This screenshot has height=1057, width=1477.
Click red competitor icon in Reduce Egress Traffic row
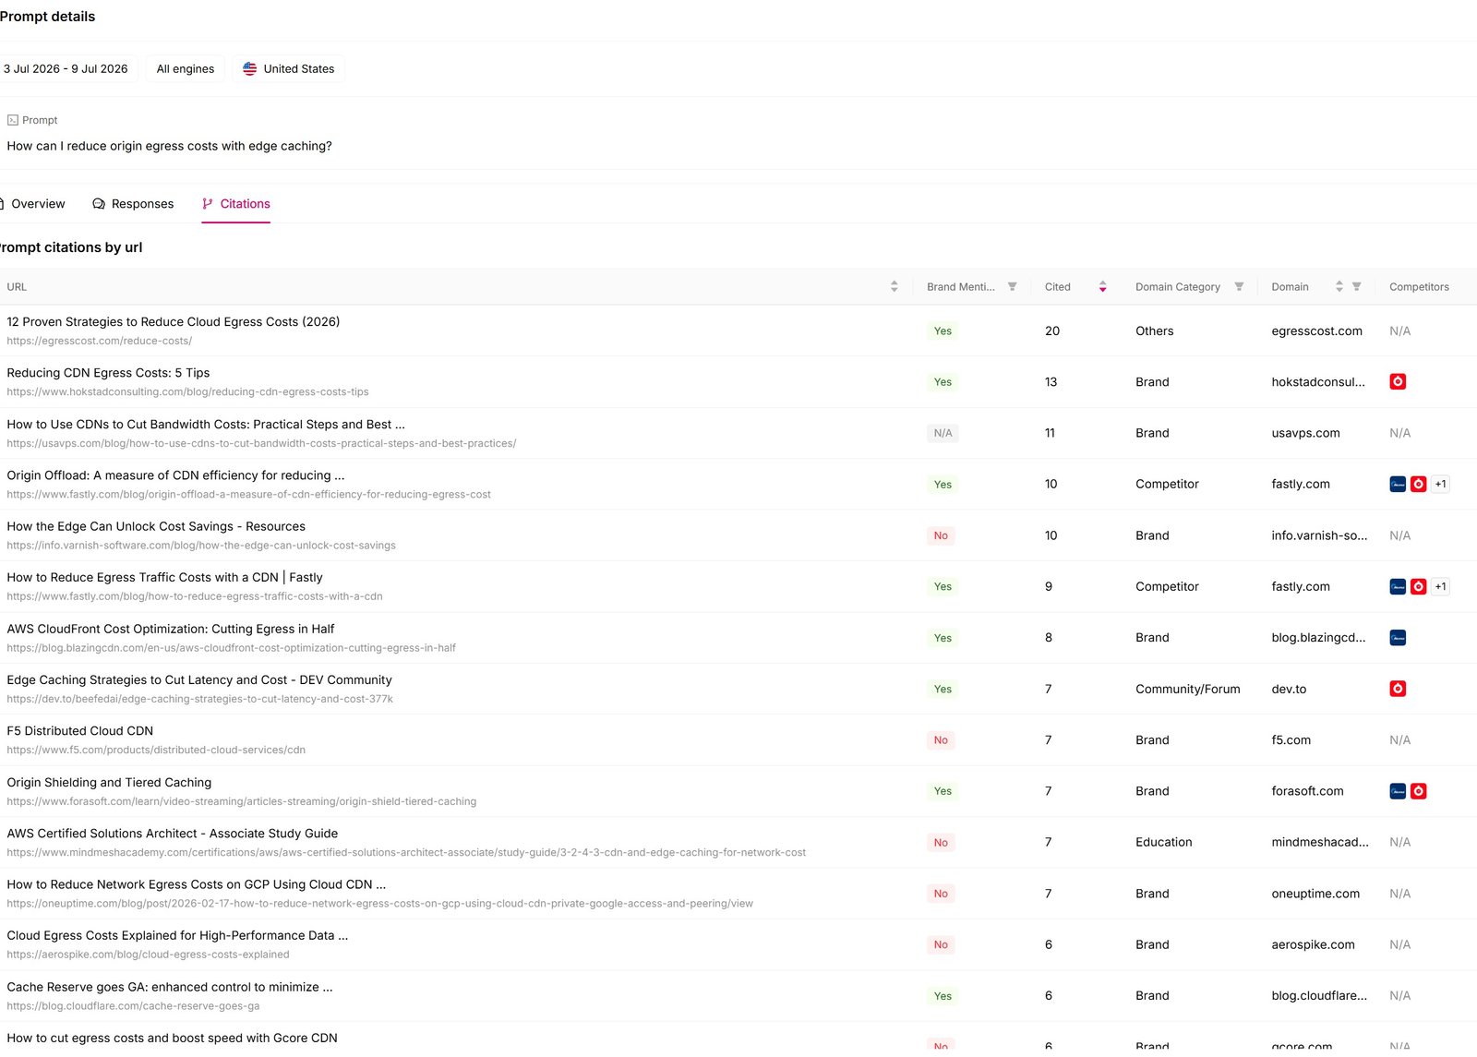[x=1419, y=587]
